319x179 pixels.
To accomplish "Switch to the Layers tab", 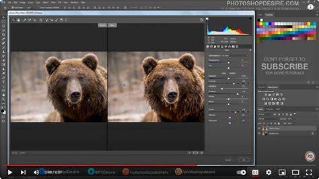I will (261, 109).
